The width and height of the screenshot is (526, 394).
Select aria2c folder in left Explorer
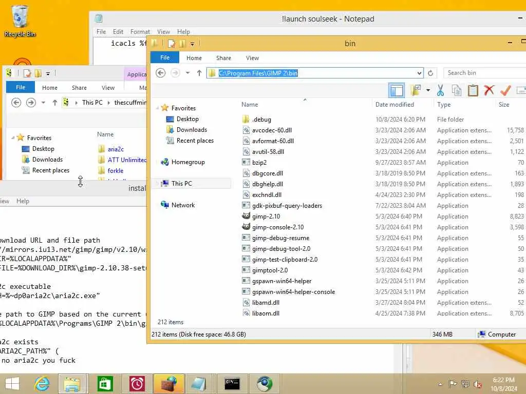116,149
